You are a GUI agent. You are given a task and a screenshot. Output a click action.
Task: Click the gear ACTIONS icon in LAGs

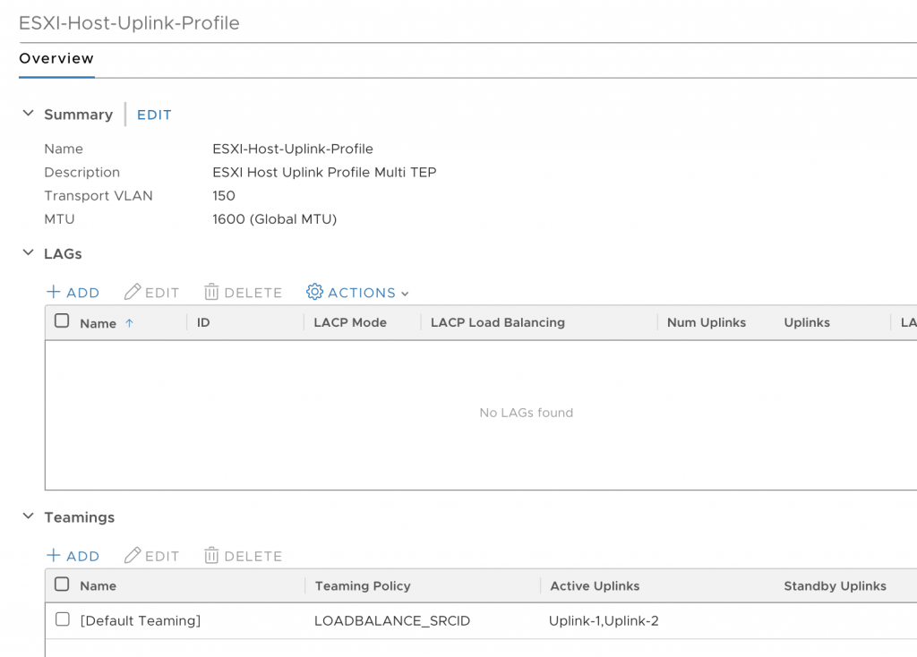(x=314, y=292)
